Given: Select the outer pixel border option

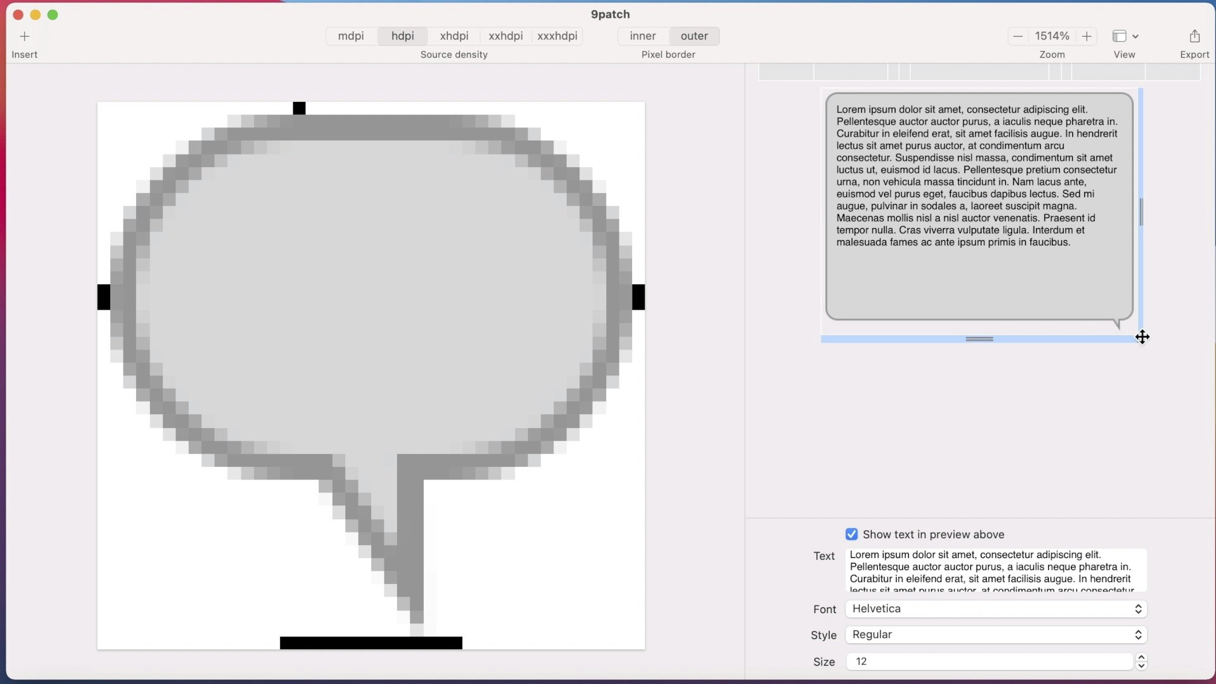Looking at the screenshot, I should (x=694, y=36).
